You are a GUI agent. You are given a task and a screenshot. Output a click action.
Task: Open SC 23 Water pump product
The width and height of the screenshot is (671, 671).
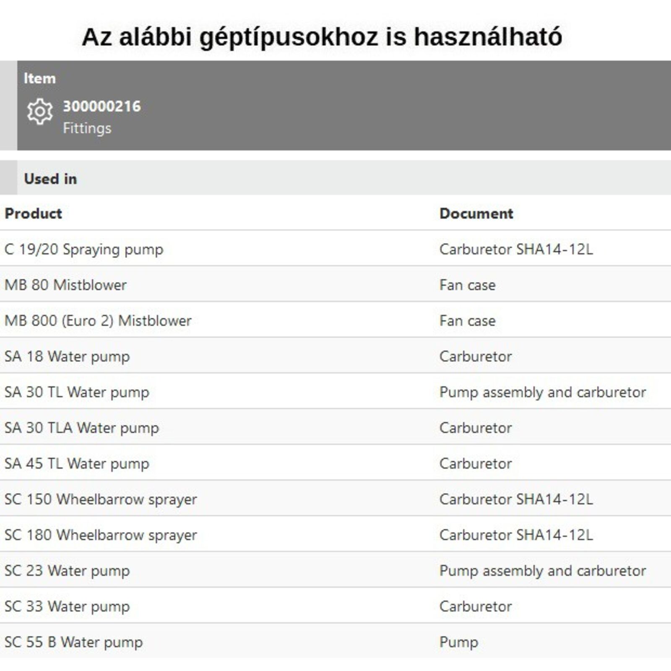pos(67,571)
